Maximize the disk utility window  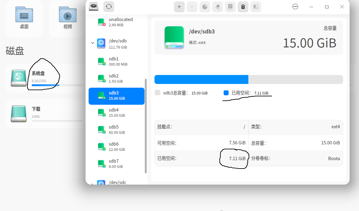(x=327, y=7)
